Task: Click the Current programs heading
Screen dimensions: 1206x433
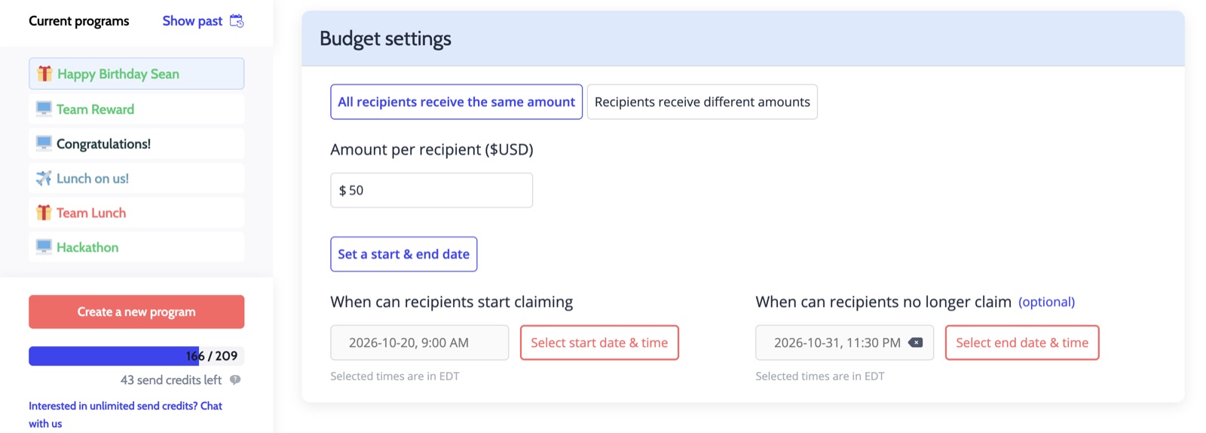Action: 78,21
